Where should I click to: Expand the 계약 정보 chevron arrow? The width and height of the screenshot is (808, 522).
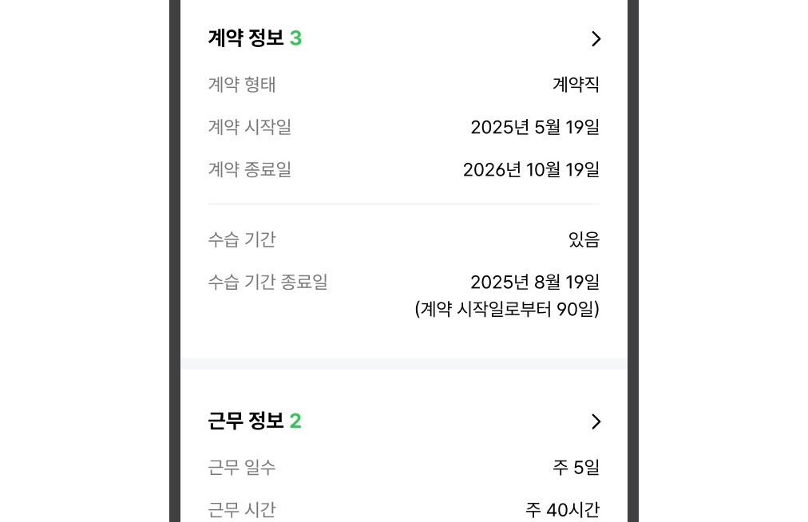click(596, 39)
